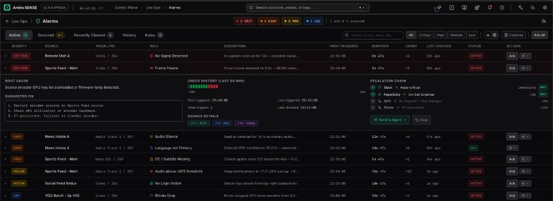Open the apps grid icon in header
This screenshot has width=553, height=201.
[x=477, y=8]
